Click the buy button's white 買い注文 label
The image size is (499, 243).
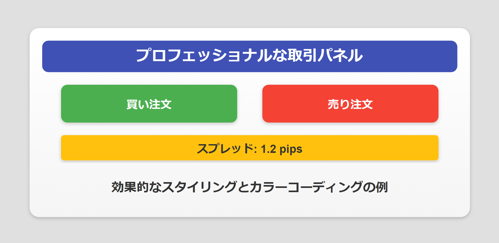tap(149, 104)
